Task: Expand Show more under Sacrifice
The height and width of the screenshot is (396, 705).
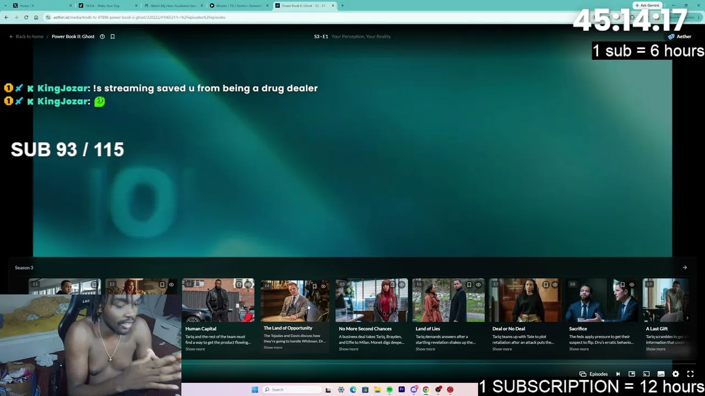Action: tap(579, 349)
